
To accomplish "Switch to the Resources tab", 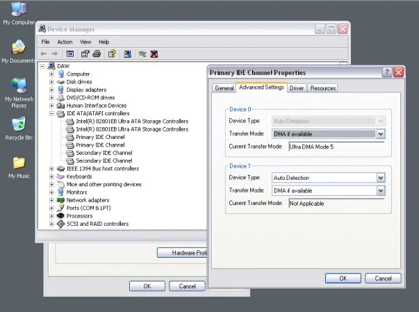I will tap(323, 88).
